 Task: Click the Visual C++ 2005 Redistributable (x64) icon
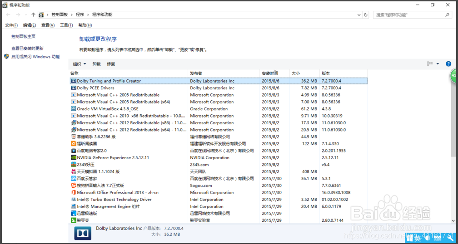pyautogui.click(x=74, y=102)
